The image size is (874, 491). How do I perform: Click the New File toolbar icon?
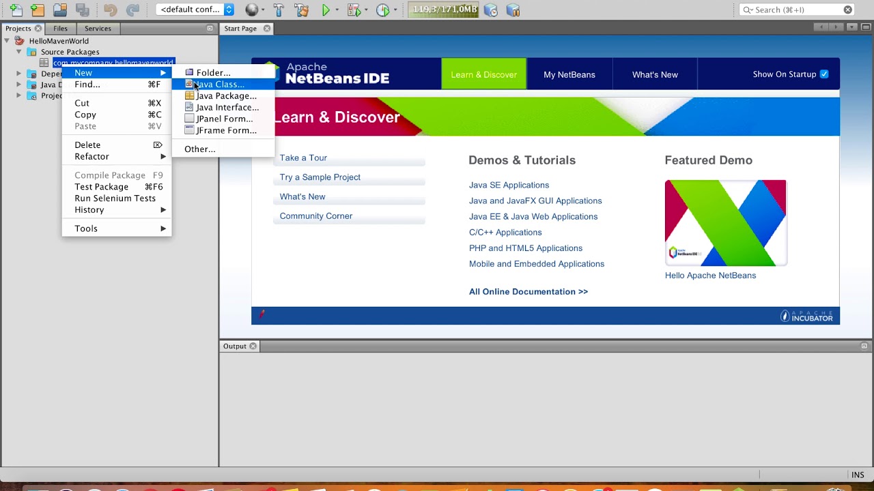tap(16, 10)
